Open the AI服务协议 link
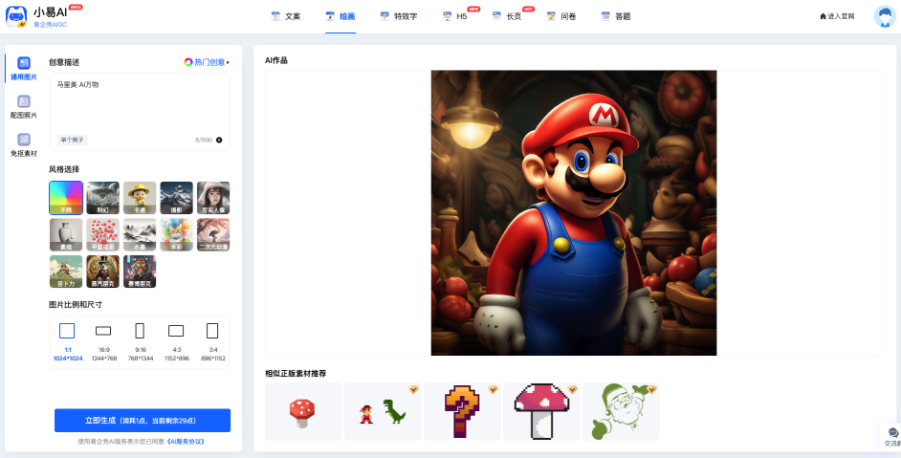Image resolution: width=901 pixels, height=458 pixels. pyautogui.click(x=186, y=442)
